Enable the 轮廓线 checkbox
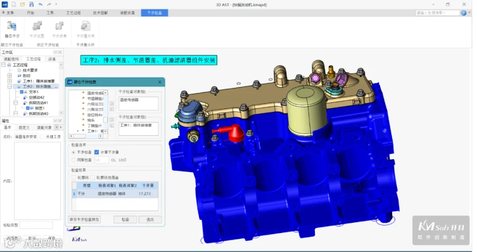 (x=74, y=177)
